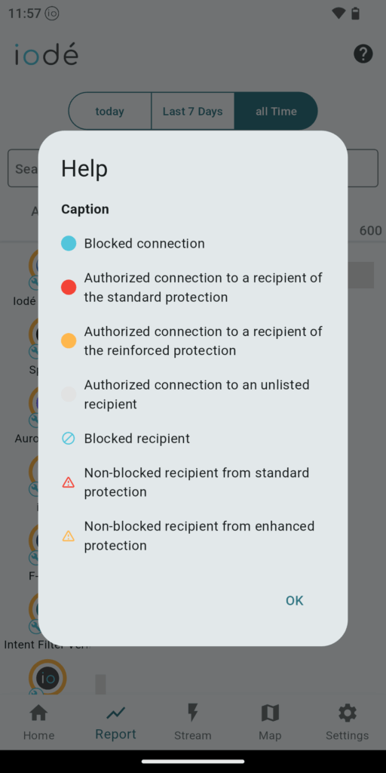Select the all Time filter
This screenshot has width=386, height=773.
(276, 112)
